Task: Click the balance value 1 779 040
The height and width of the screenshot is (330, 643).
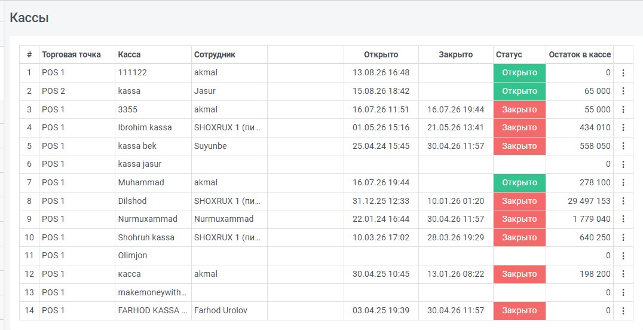Action: (x=592, y=219)
